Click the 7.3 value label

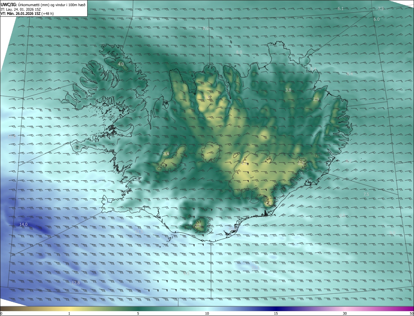tap(381, 8)
